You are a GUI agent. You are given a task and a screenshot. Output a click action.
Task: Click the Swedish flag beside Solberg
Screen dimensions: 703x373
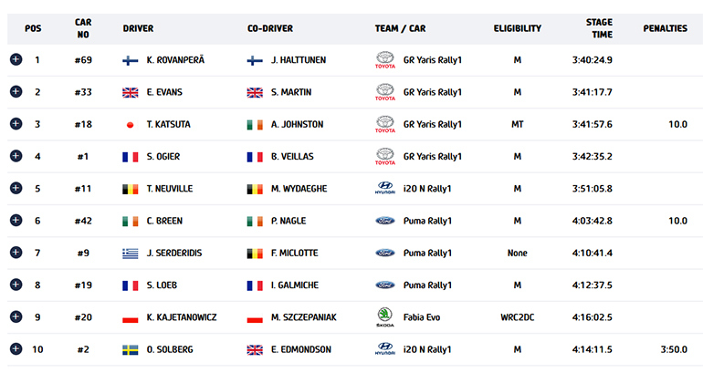coord(130,349)
